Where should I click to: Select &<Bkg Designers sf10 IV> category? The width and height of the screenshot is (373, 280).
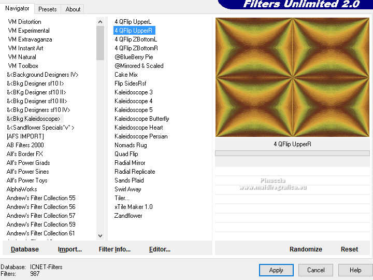38,110
